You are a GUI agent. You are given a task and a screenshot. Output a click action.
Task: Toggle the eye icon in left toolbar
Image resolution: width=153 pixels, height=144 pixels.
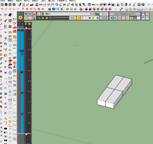point(5,32)
